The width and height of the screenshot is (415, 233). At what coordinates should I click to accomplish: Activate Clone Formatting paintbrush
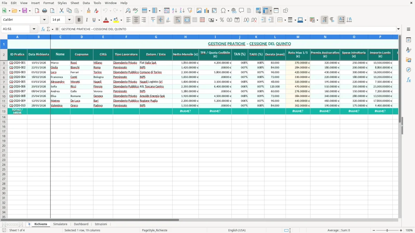tap(89, 11)
